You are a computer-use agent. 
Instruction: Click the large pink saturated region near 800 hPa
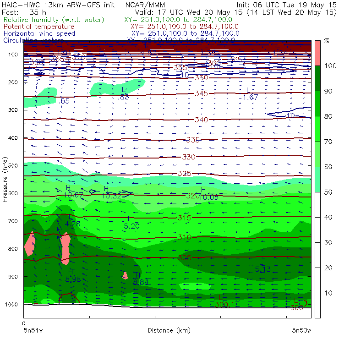66,248
